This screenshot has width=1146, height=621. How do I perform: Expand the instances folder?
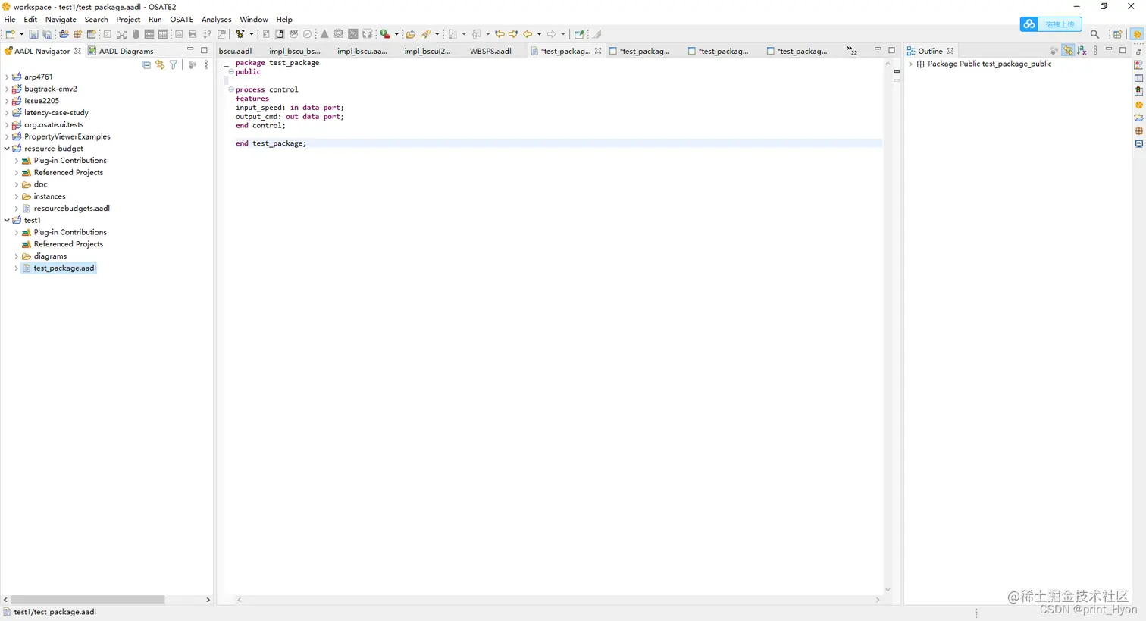[17, 196]
